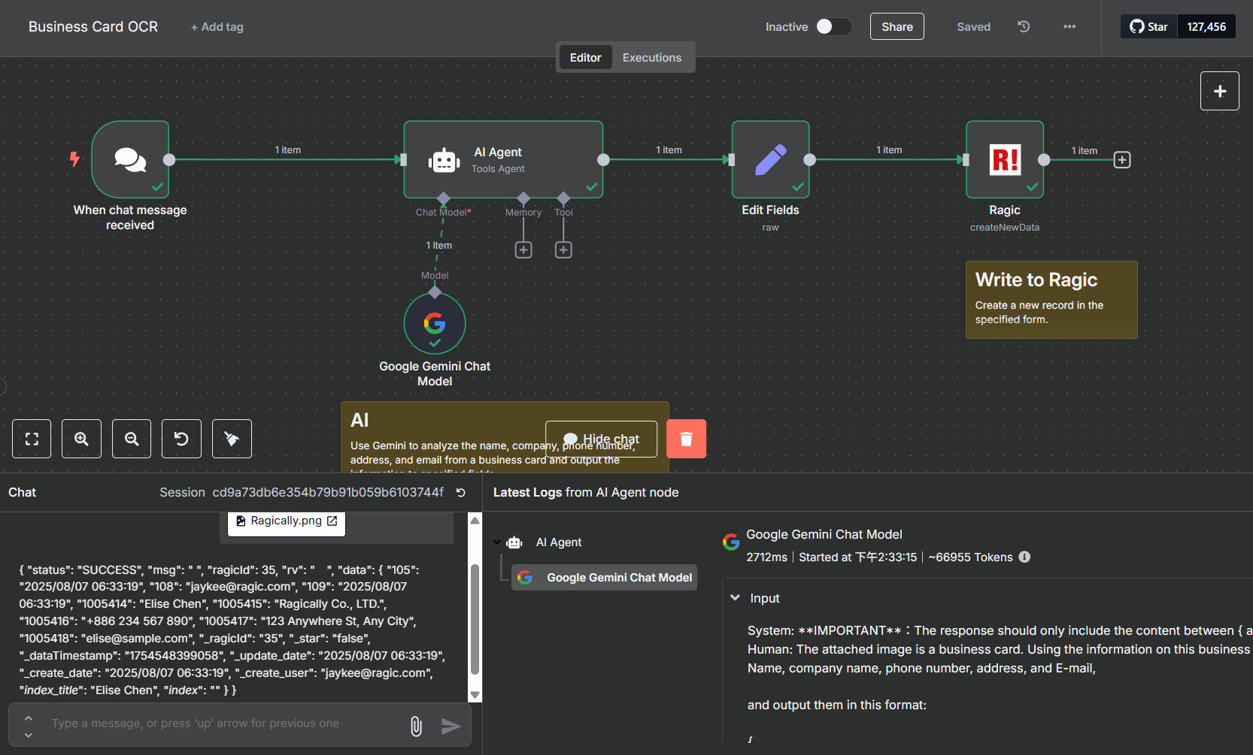Click the Business Card OCR workflow name

point(93,26)
